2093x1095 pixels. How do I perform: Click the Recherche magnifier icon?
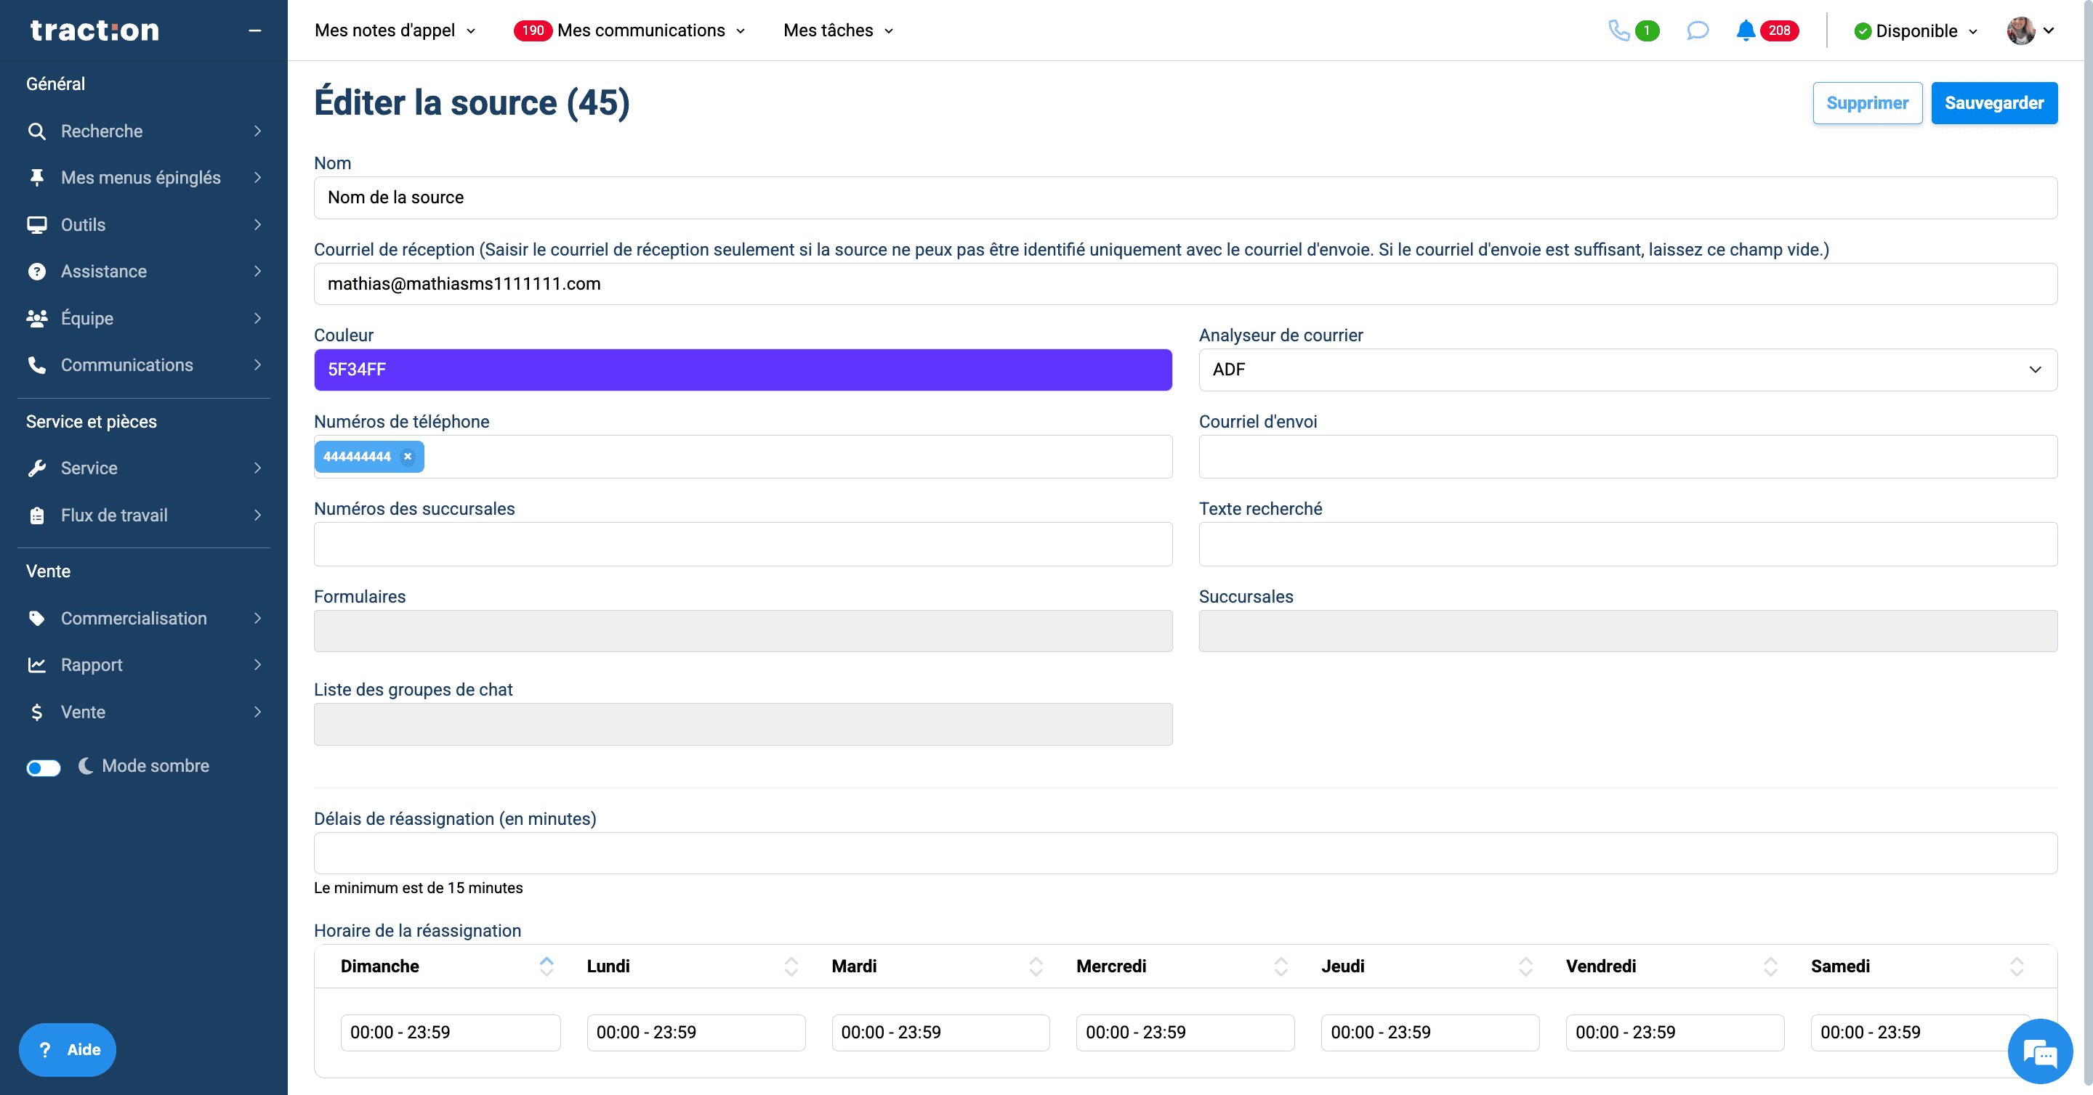(36, 131)
